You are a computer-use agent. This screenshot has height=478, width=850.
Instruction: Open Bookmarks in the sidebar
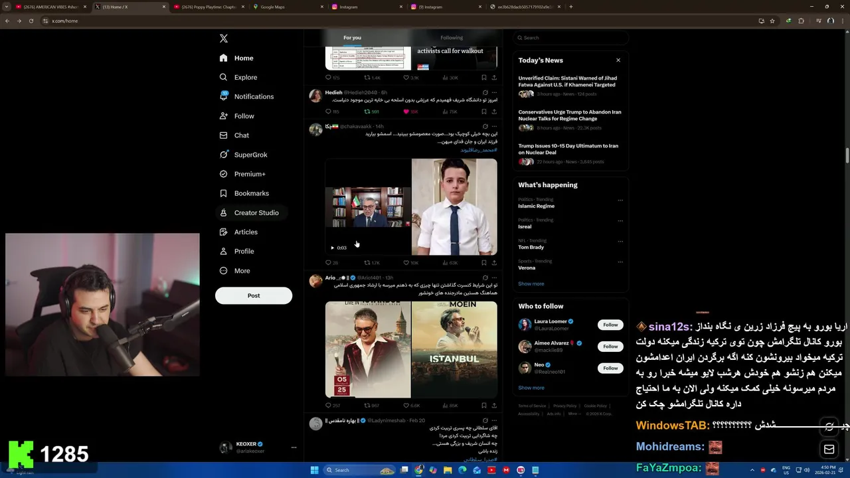coord(244,193)
